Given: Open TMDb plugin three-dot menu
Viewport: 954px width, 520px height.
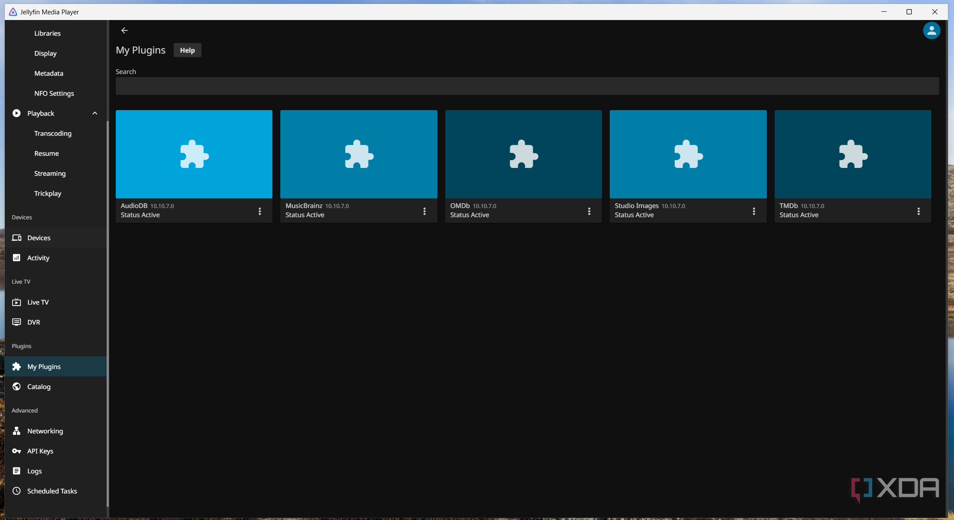Looking at the screenshot, I should 919,211.
